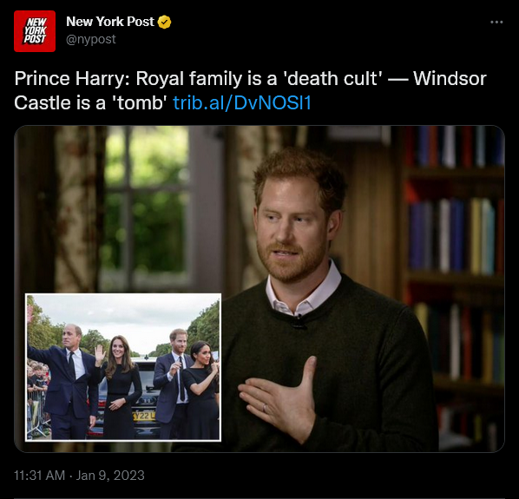The image size is (519, 499).
Task: Open the New York Post profile avatar
Action: [x=35, y=31]
